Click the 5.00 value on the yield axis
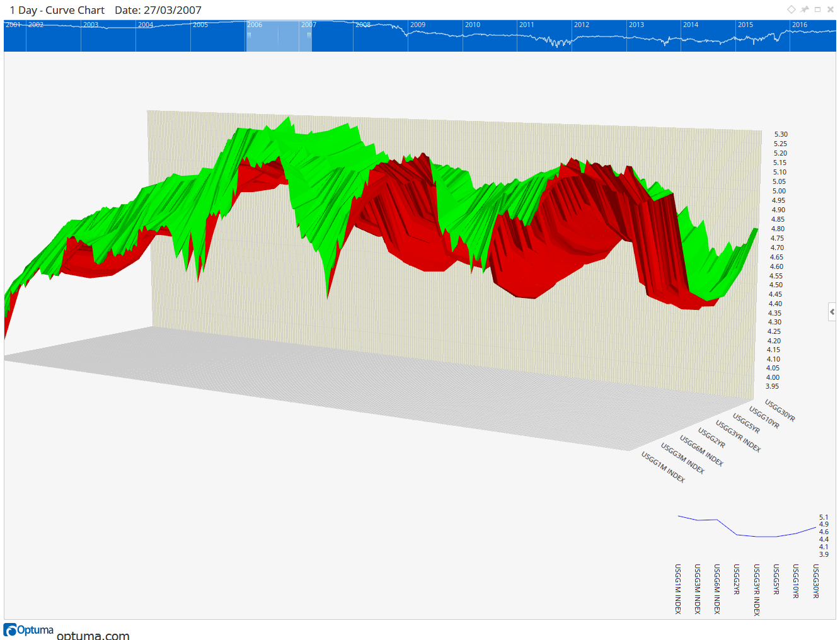Image resolution: width=840 pixels, height=640 pixels. [x=779, y=191]
